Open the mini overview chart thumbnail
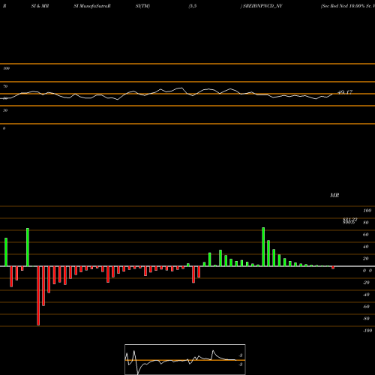375x375 pixels. pos(185,359)
